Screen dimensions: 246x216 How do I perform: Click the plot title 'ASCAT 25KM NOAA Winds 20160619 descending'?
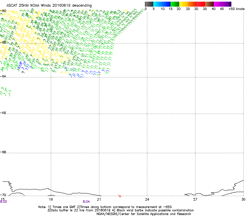(49, 6)
